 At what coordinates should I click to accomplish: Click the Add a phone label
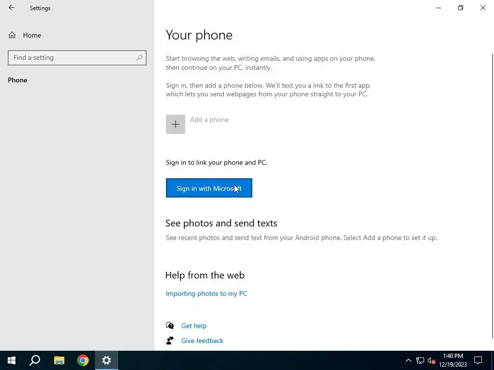[209, 119]
